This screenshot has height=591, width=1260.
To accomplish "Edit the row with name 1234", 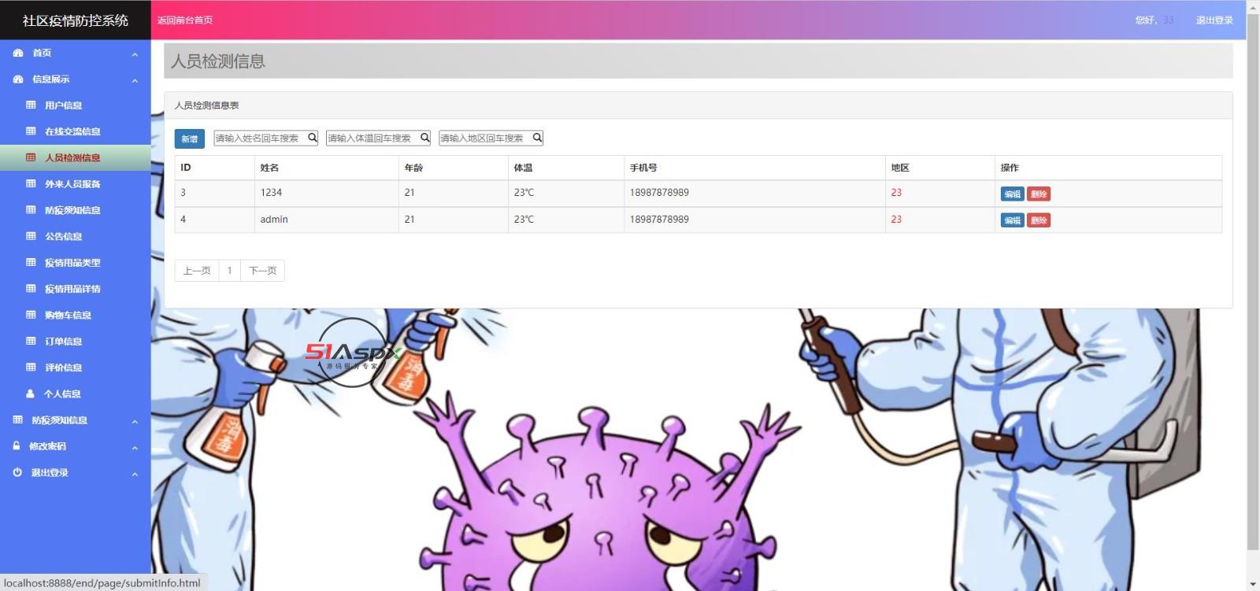I will (1012, 194).
